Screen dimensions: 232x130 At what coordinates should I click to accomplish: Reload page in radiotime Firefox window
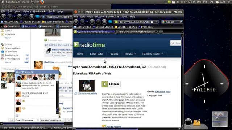click(x=92, y=22)
